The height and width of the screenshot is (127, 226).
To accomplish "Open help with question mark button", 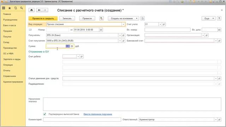I will 219,18.
